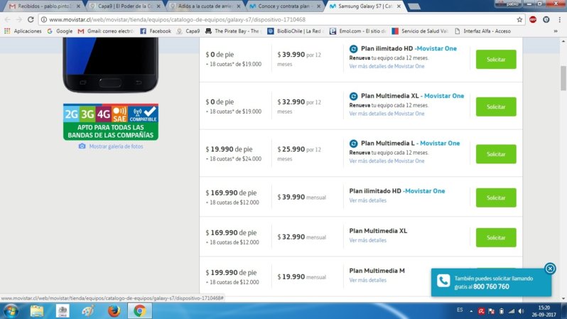Click the 800 760 760 phone number
Screen dimensions: 567x319
tap(491, 286)
